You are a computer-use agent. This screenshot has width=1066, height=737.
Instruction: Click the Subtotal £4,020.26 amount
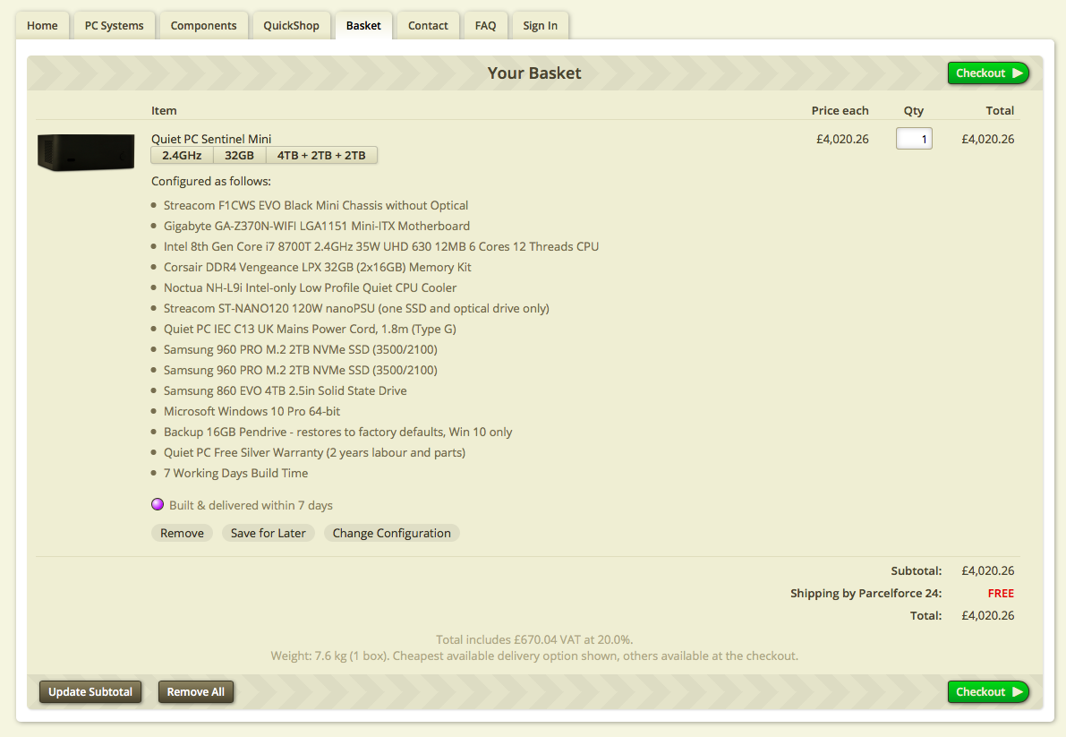click(988, 570)
